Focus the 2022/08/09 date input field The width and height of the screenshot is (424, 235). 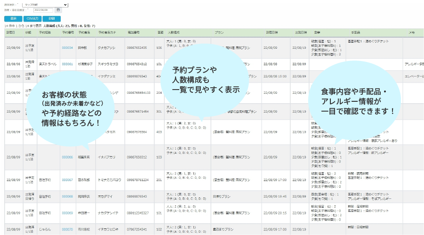[43, 10]
